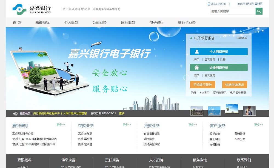This screenshot has width=274, height=168.
Task: Open the 流动资金贷款 loan link
Action: coord(152,144)
